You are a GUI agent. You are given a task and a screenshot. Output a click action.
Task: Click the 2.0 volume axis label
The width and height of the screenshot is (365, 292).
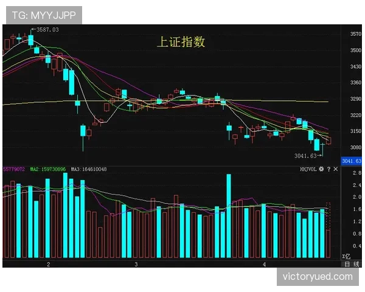point(357,197)
